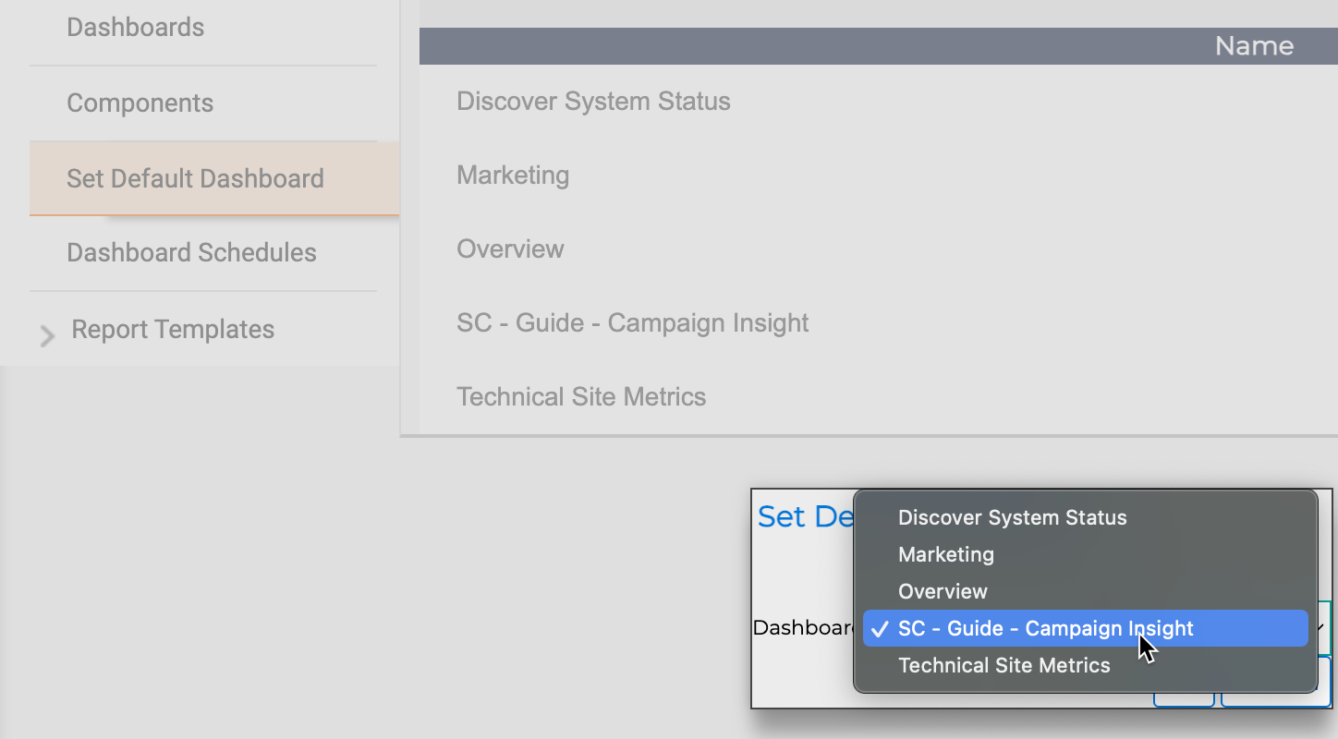Click the wide right button at dialog bottom

pyautogui.click(x=1276, y=698)
